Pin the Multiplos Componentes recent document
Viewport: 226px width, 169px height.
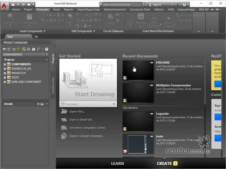click(x=152, y=85)
